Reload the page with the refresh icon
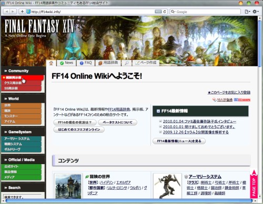This screenshot has height=204, width=263. [x=165, y=12]
